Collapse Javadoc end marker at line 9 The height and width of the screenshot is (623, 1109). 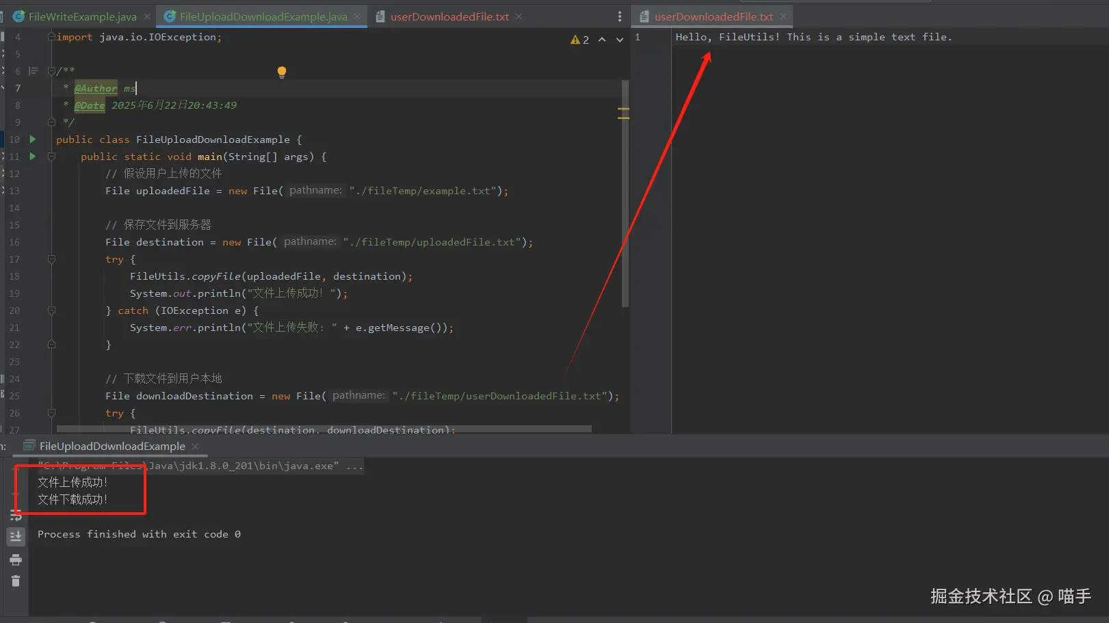pyautogui.click(x=51, y=122)
